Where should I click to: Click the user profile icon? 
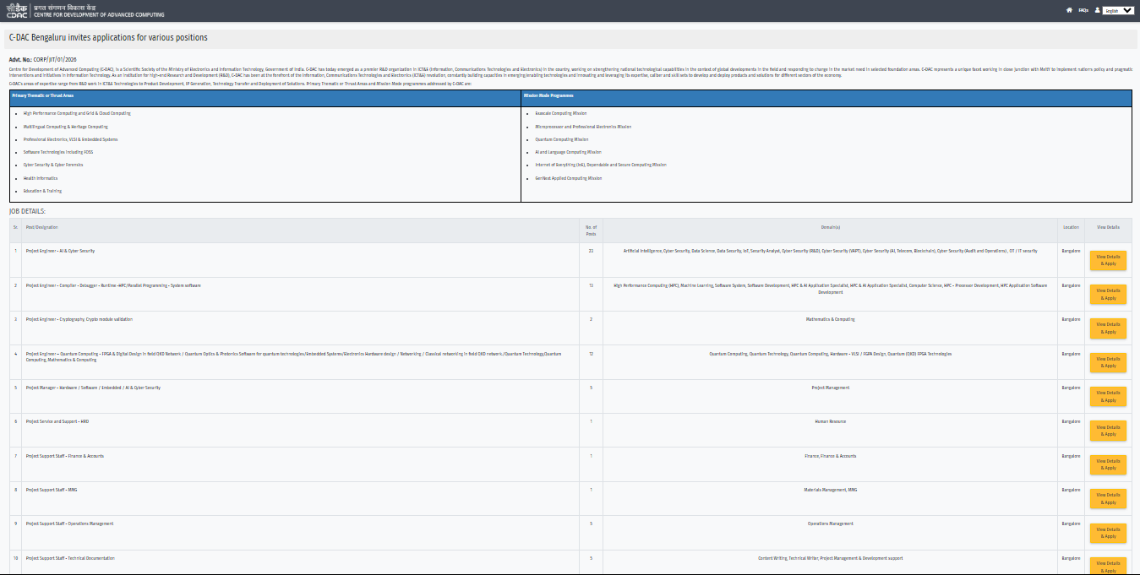[1097, 10]
